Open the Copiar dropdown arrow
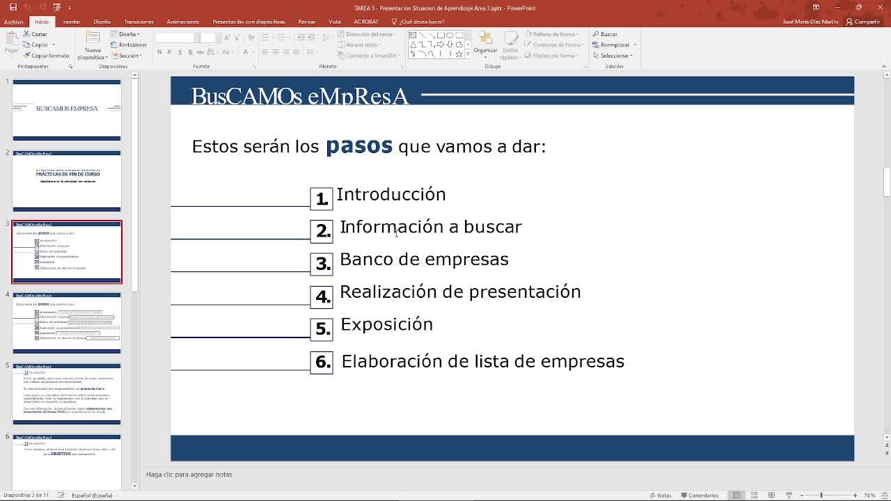Screen dimensions: 891x501 tap(53, 45)
